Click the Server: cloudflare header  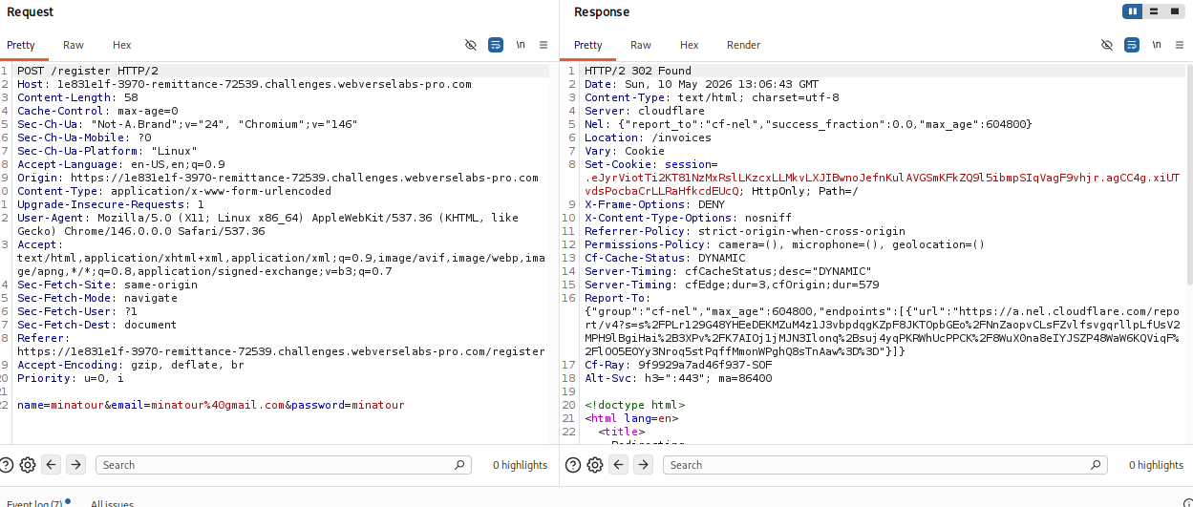tap(644, 111)
